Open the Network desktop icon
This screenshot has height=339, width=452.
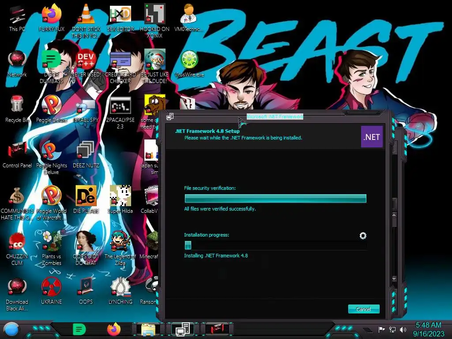(x=17, y=60)
